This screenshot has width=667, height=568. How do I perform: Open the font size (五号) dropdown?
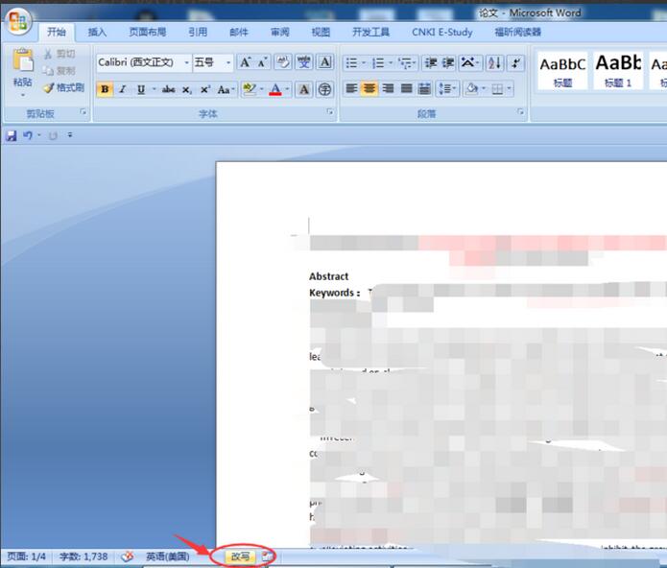point(228,63)
